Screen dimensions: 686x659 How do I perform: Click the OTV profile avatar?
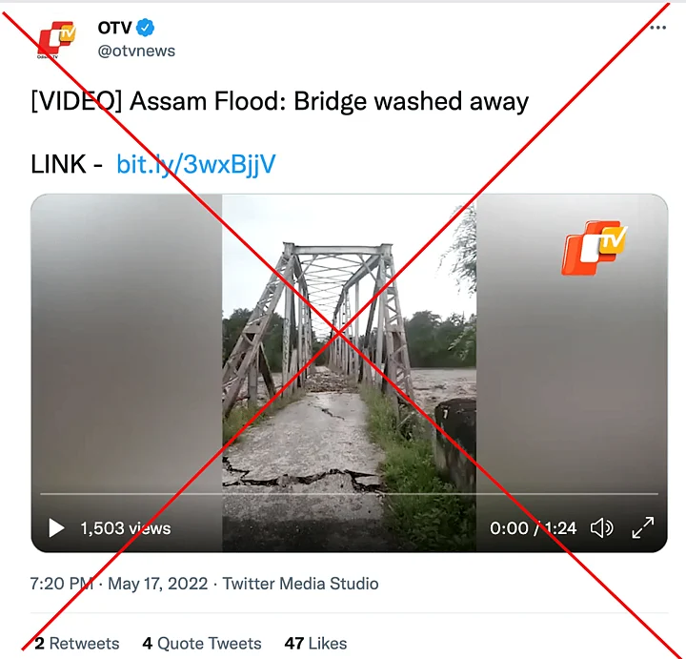(54, 39)
